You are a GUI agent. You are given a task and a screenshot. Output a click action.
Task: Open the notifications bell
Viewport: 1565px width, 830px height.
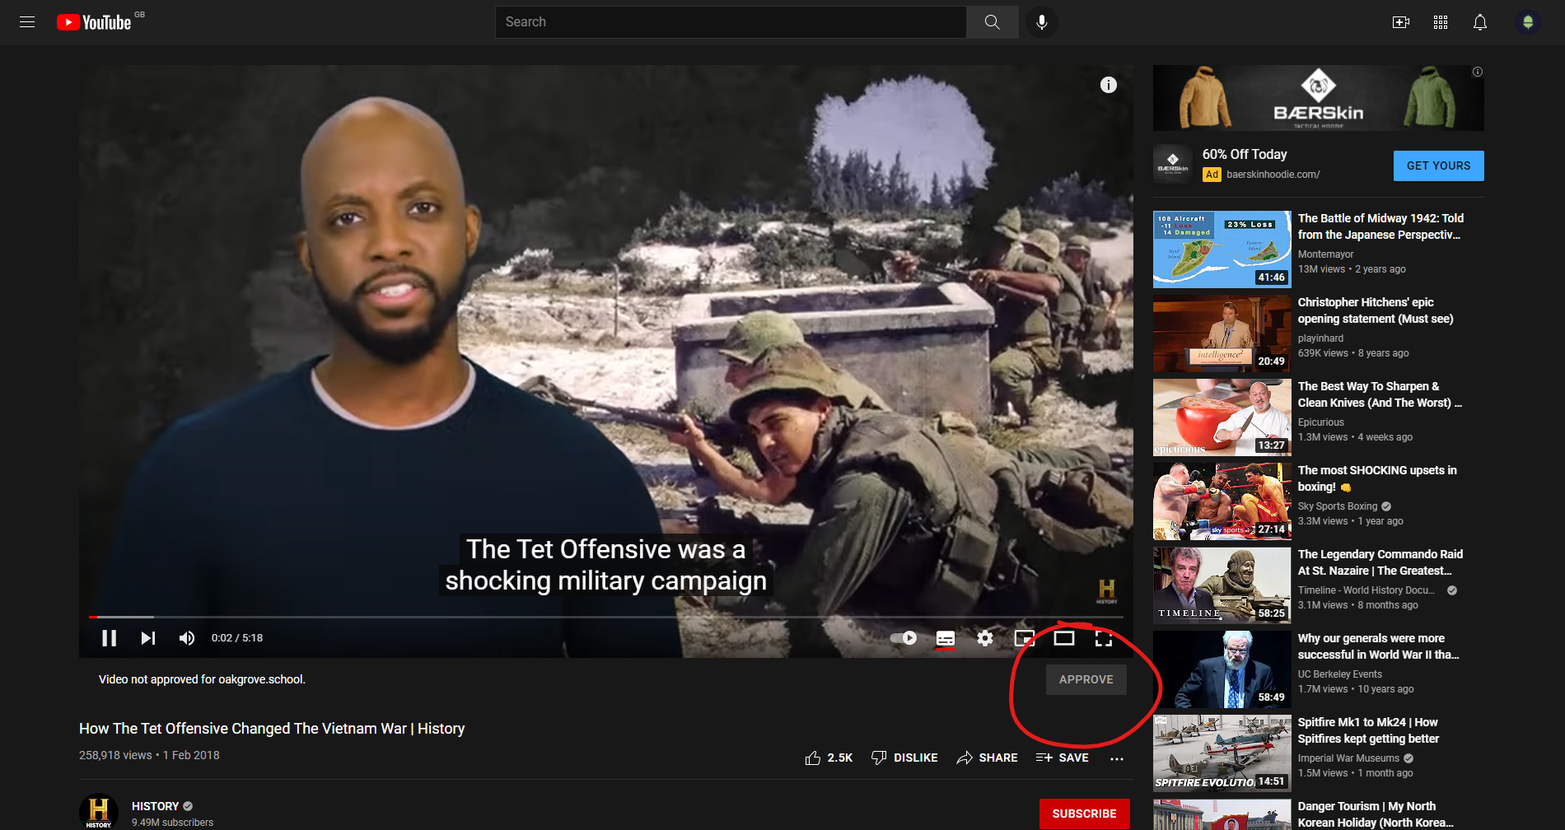click(1480, 22)
